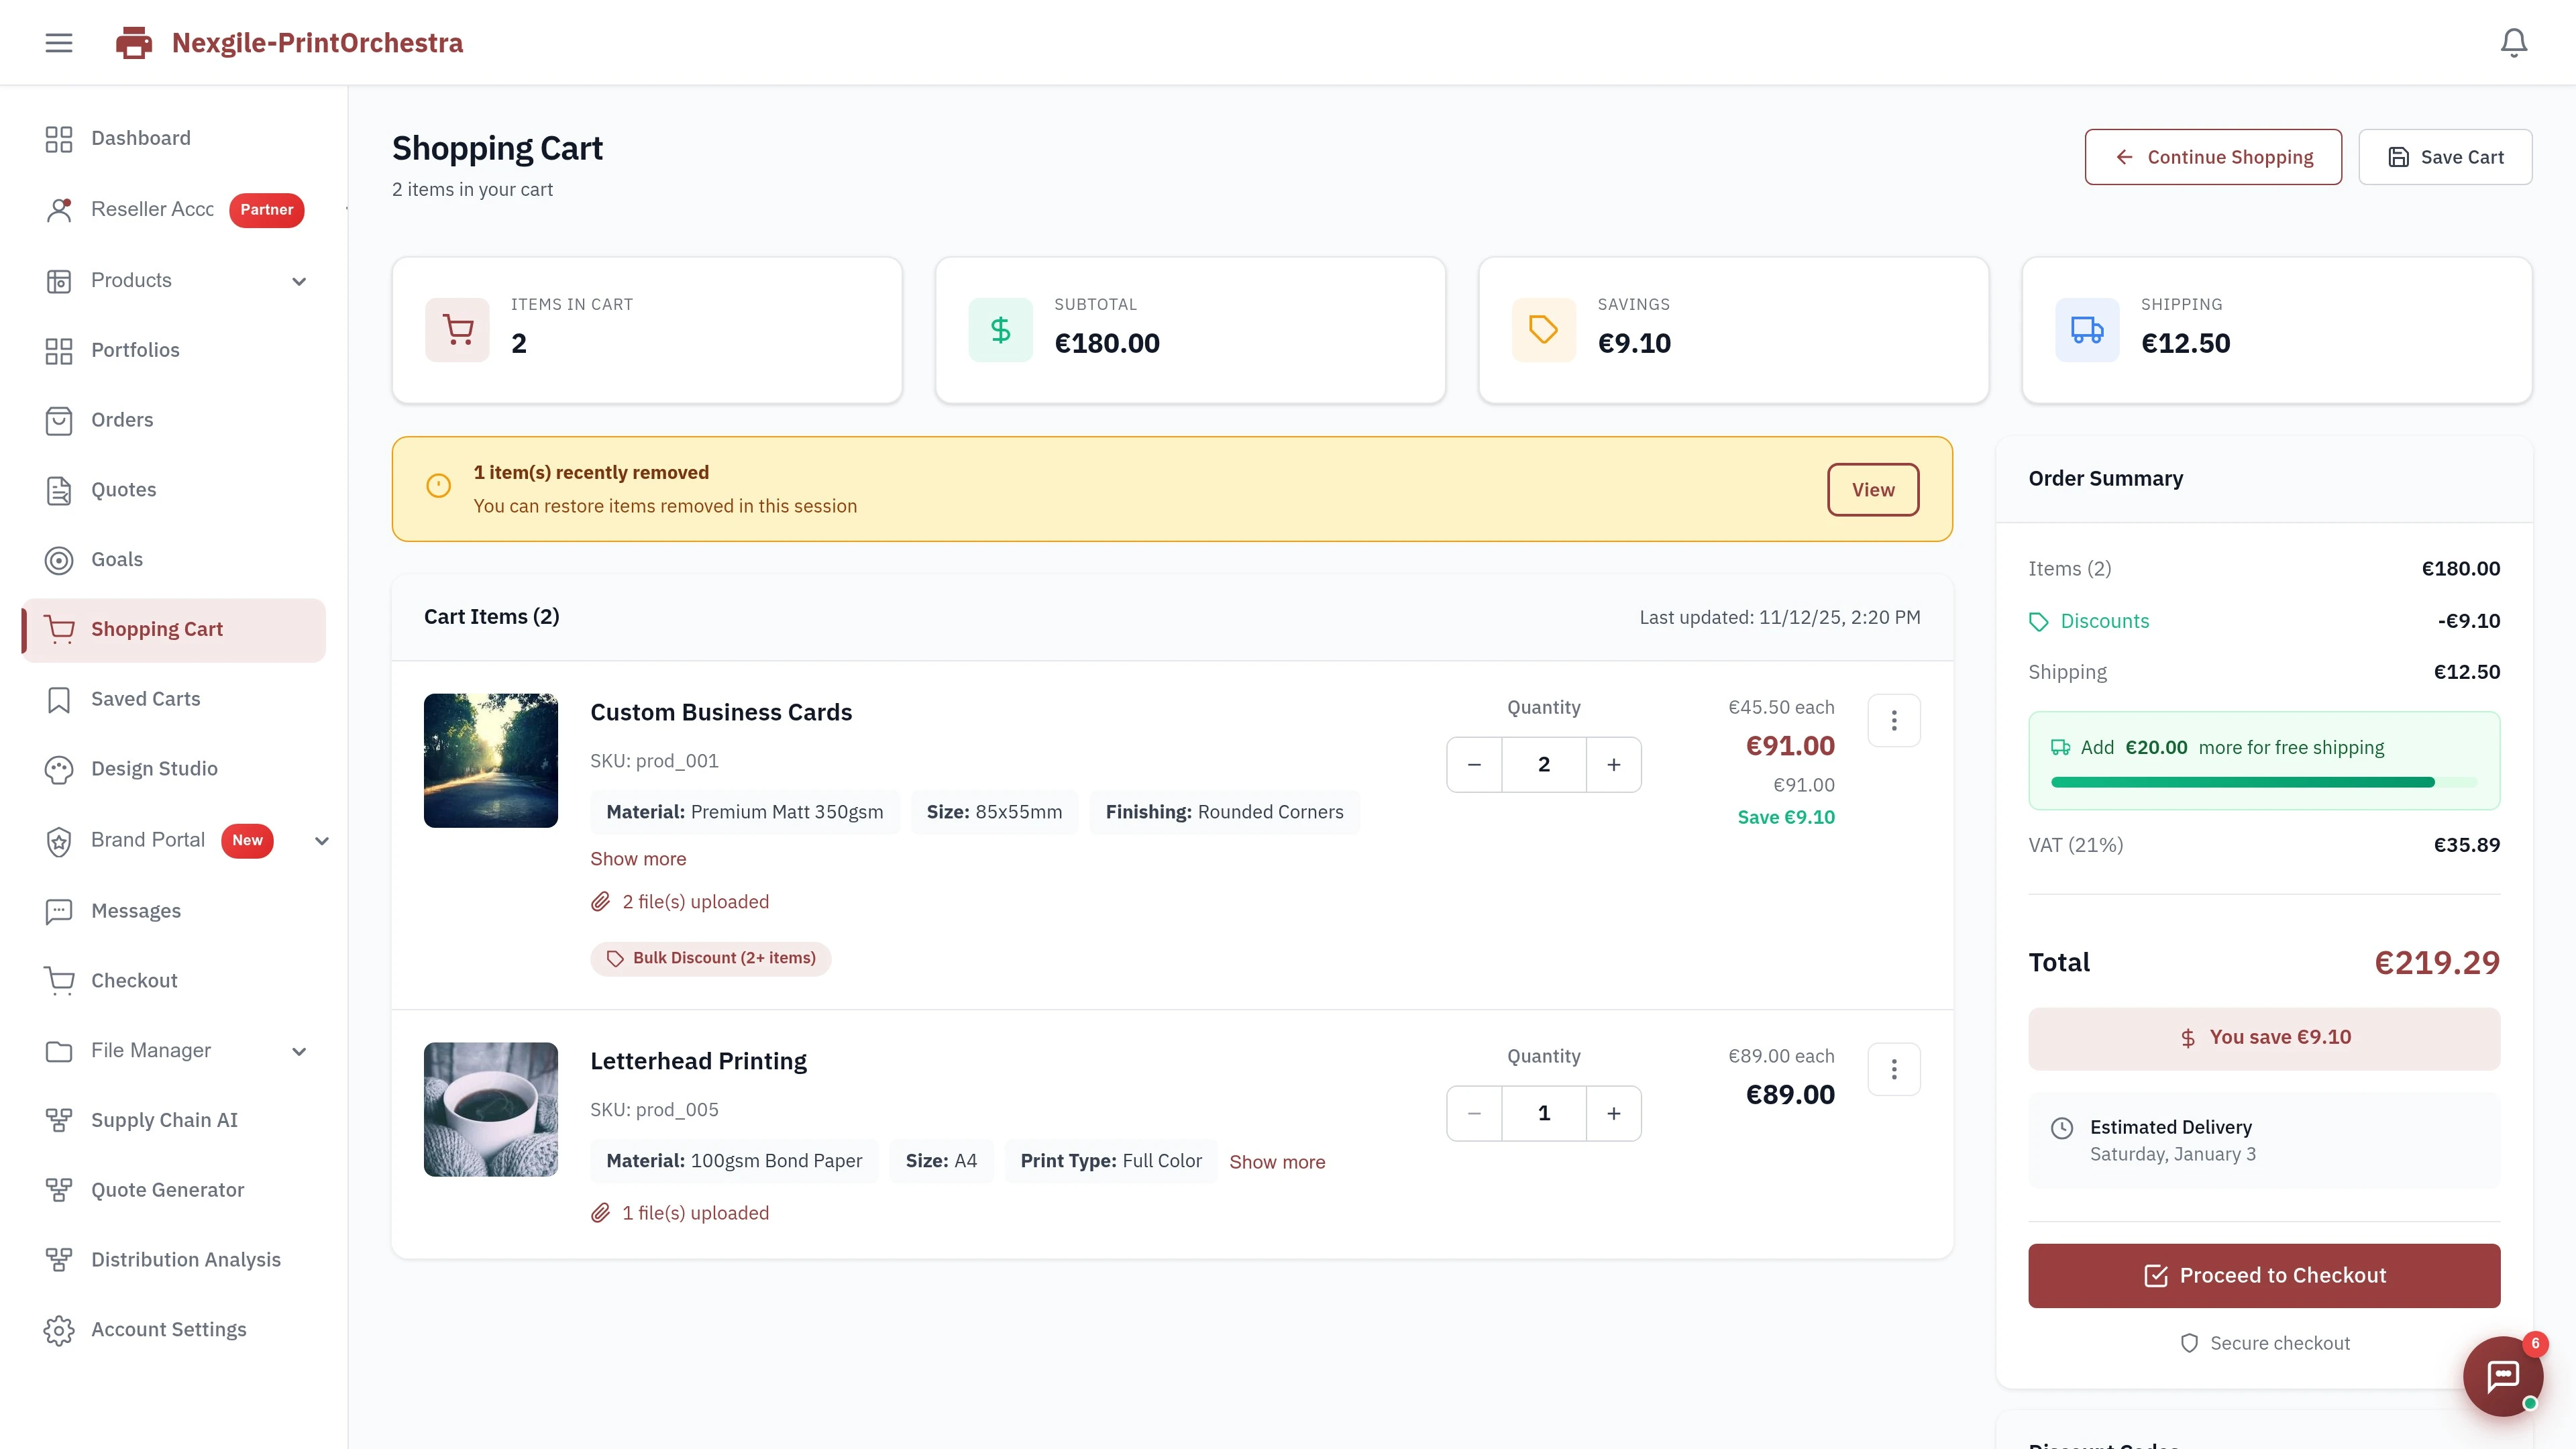Expand the Products menu
Screen dimensions: 2576x1449
point(299,281)
